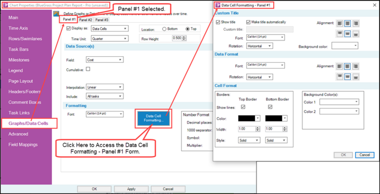The image size is (380, 194).
Task: Click Cancel in Data Cell Formatting dialog
Action: tap(365, 155)
